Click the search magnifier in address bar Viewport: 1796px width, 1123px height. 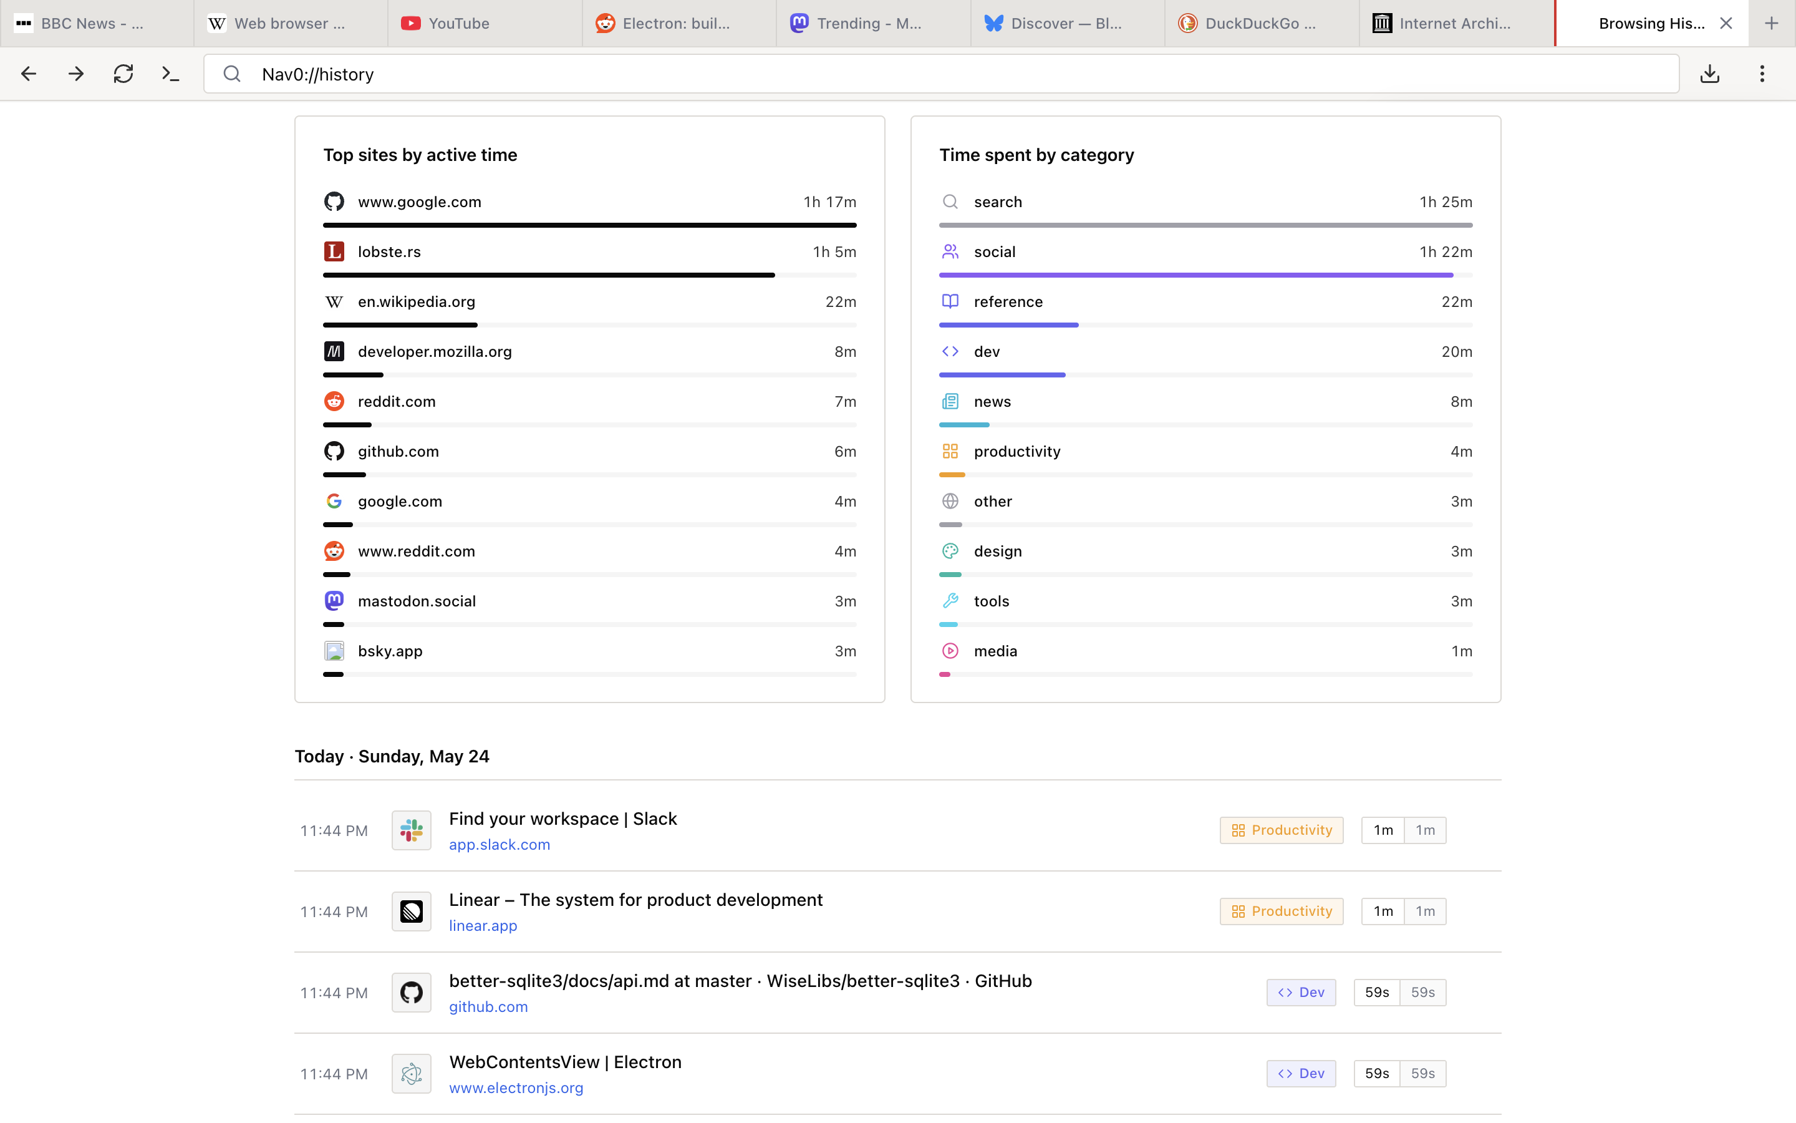coord(231,74)
